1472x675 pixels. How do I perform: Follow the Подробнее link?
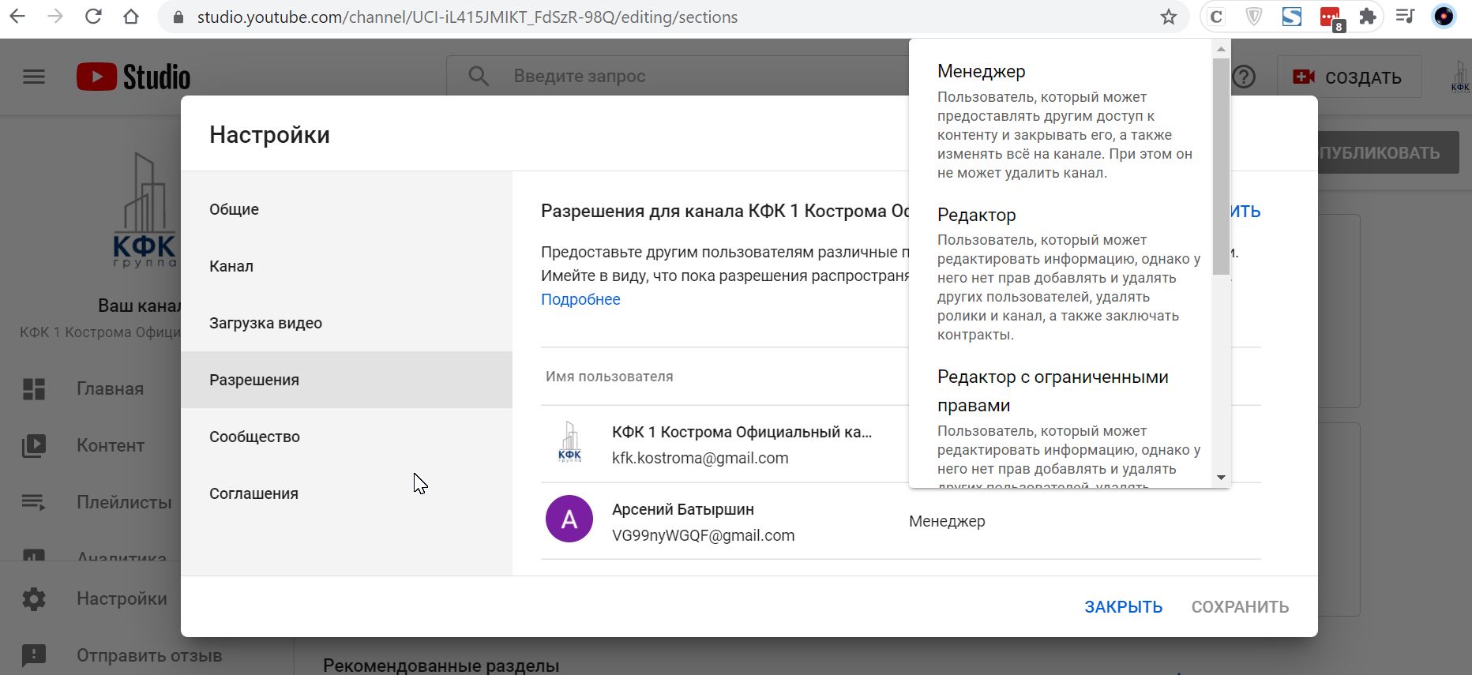(x=580, y=299)
